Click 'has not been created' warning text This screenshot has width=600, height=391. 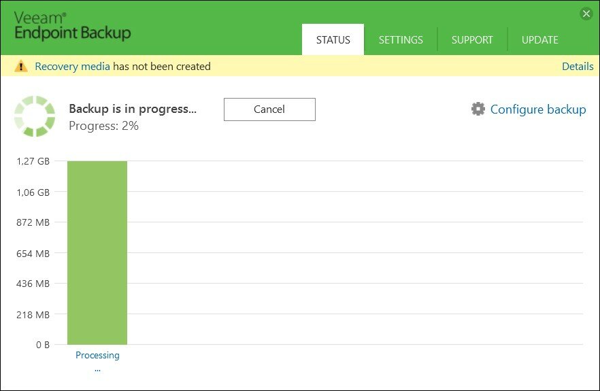[x=161, y=67]
